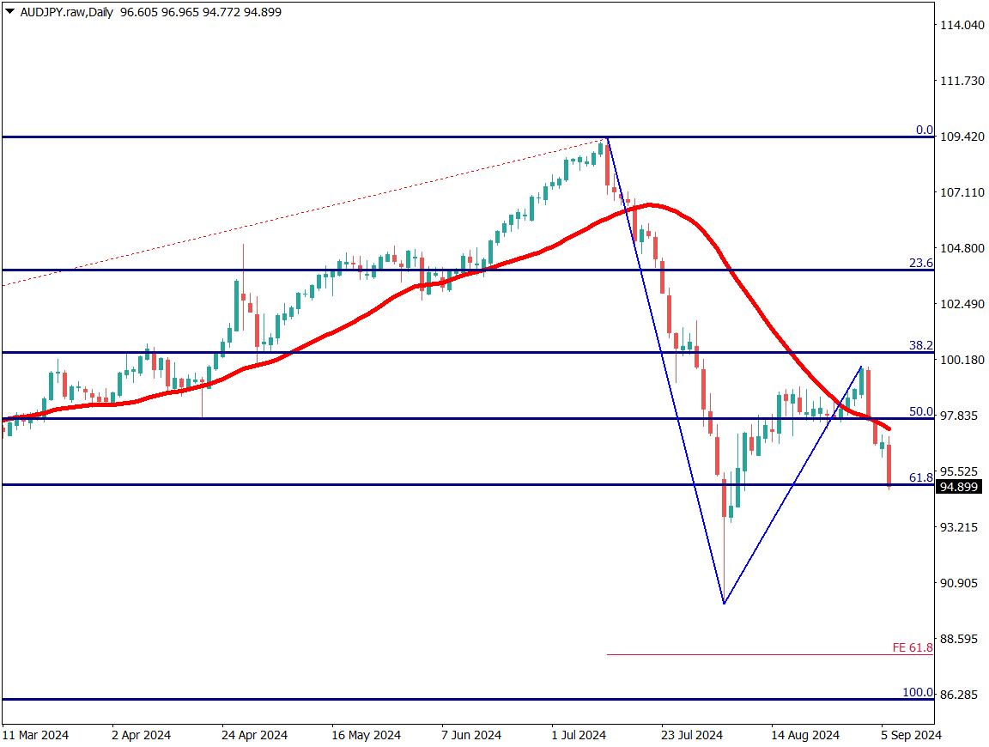This screenshot has height=747, width=989.
Task: Select the 1 Jul 2024 date label
Action: coord(579,735)
